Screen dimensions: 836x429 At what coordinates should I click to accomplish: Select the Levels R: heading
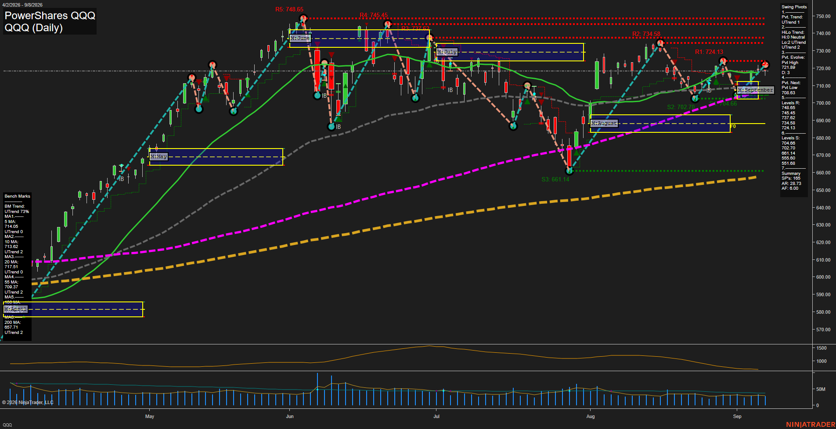point(791,103)
